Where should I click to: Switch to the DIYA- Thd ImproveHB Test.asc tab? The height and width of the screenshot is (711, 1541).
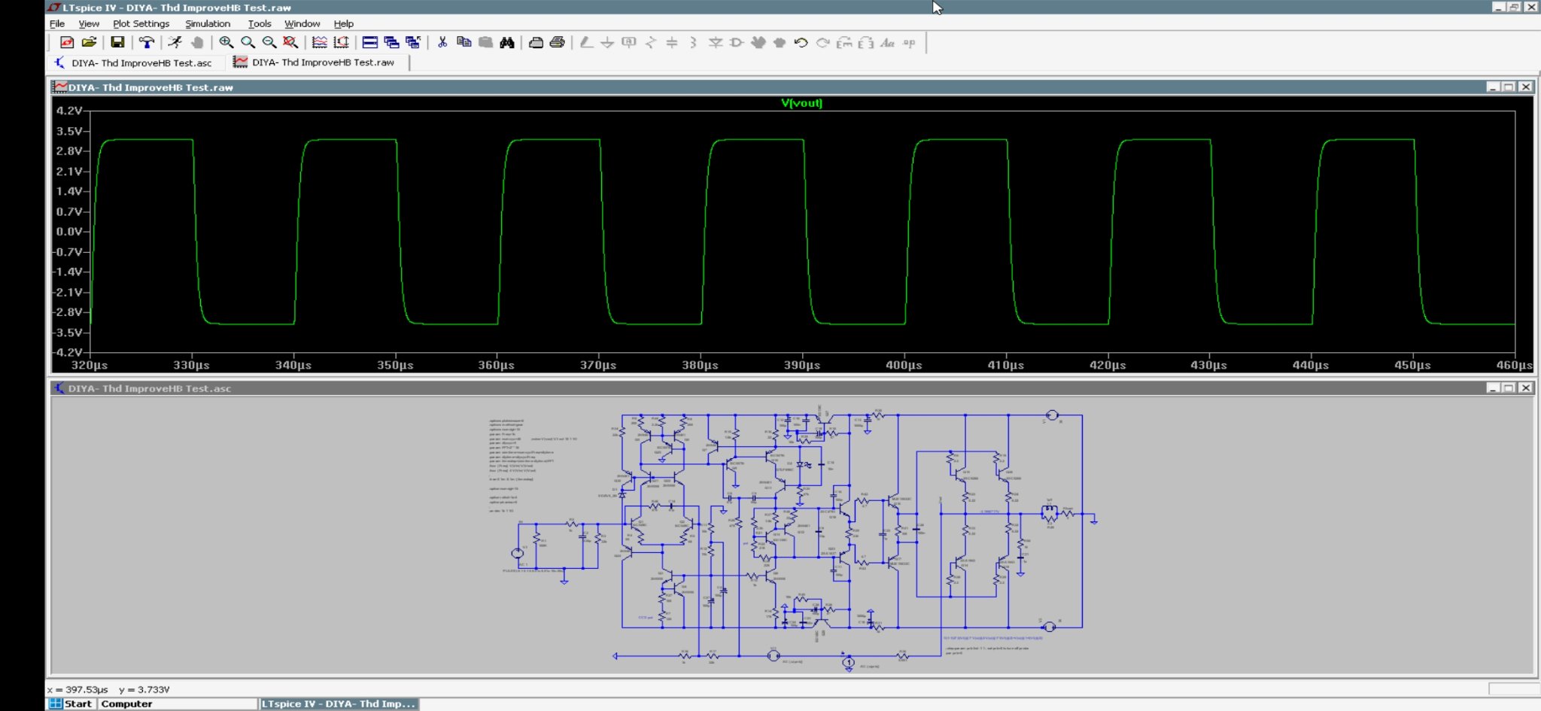pos(135,62)
